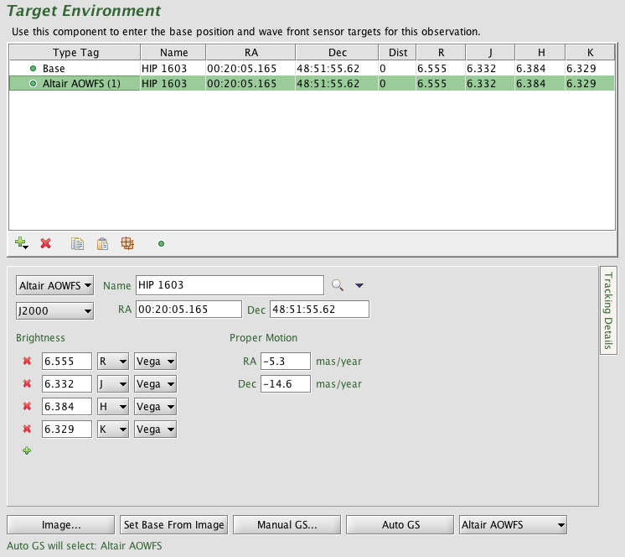625x557 pixels.
Task: Click the green dot primary guide star icon
Action: point(161,244)
